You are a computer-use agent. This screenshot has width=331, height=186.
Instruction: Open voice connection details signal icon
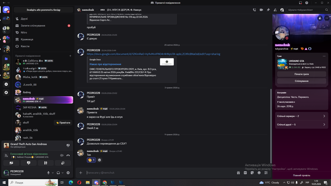coord(6,155)
